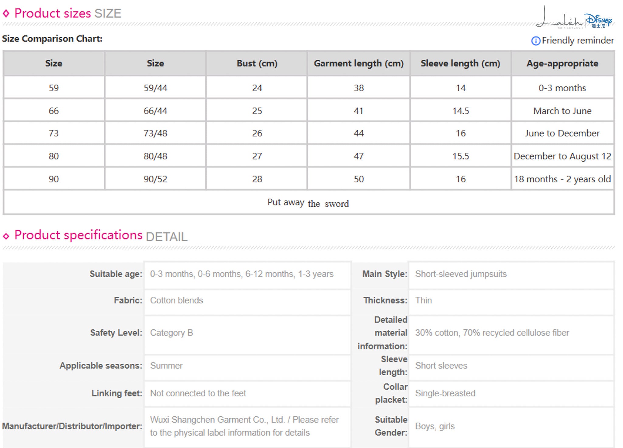The width and height of the screenshot is (623, 448).
Task: Click the Category B safety level value
Action: click(x=172, y=333)
